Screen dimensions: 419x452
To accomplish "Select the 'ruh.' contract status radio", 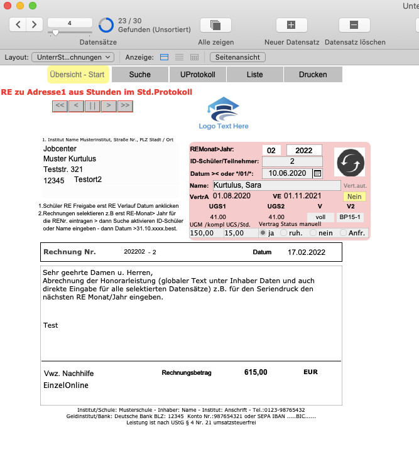I will point(284,233).
